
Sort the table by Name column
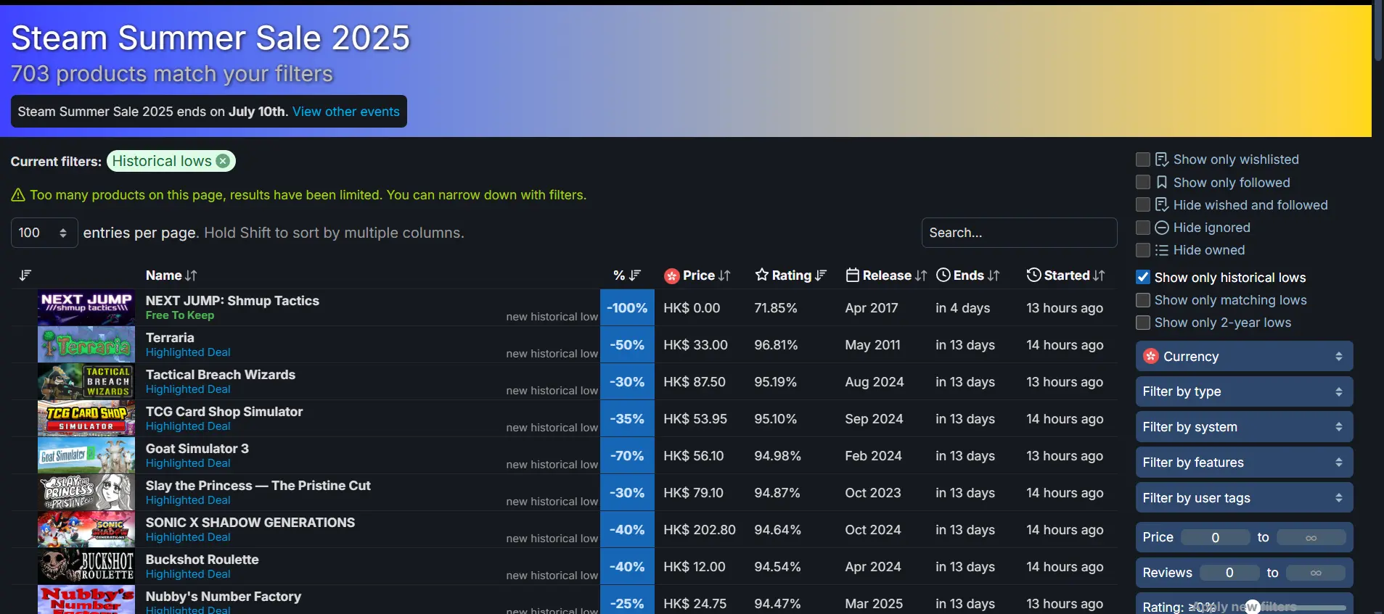pos(171,275)
